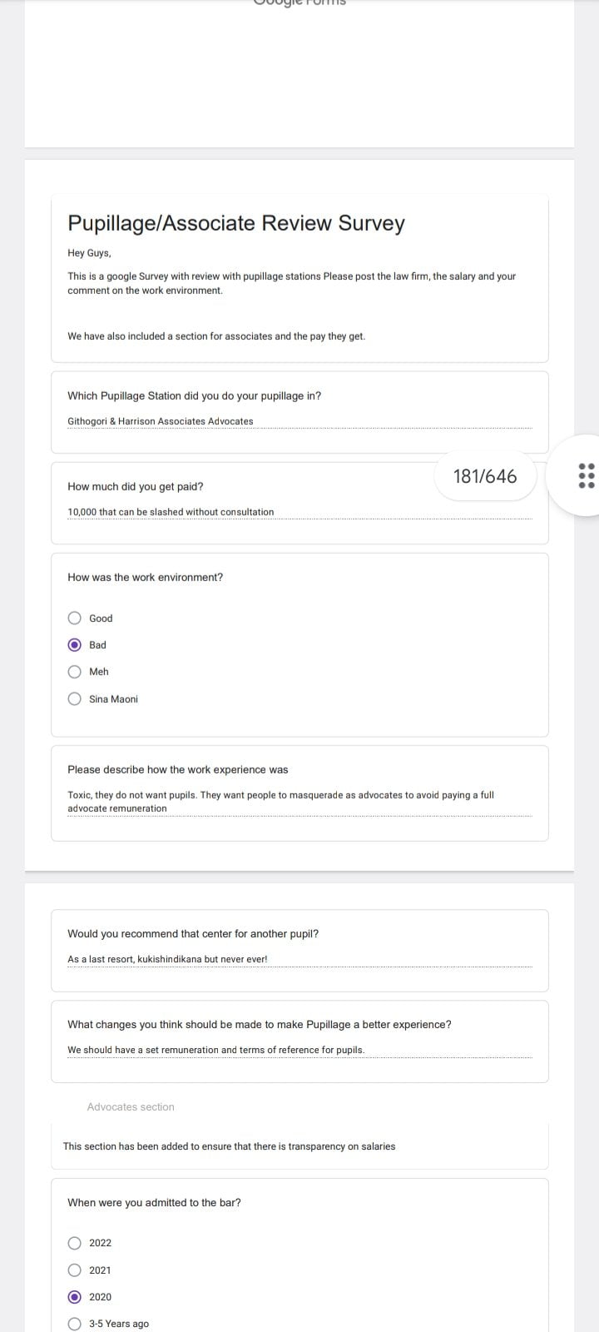599x1332 pixels.
Task: Select the Good work environment option
Action: point(75,618)
